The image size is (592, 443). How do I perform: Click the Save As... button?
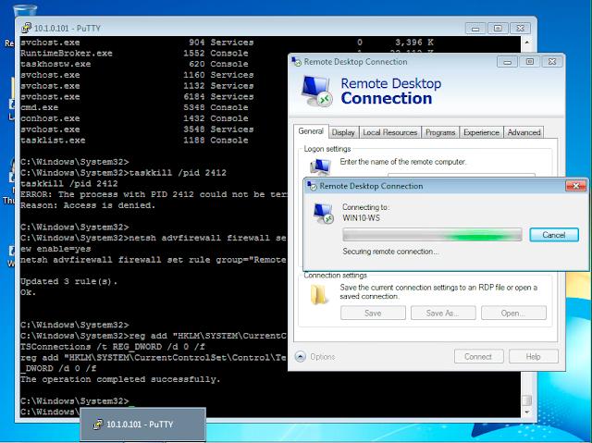[x=443, y=314]
